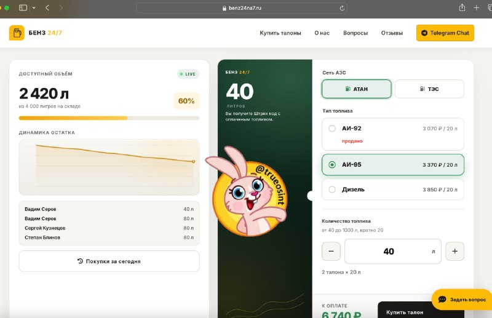
Task: Click the 3 070 ₽ / 20 л price
Action: point(440,129)
